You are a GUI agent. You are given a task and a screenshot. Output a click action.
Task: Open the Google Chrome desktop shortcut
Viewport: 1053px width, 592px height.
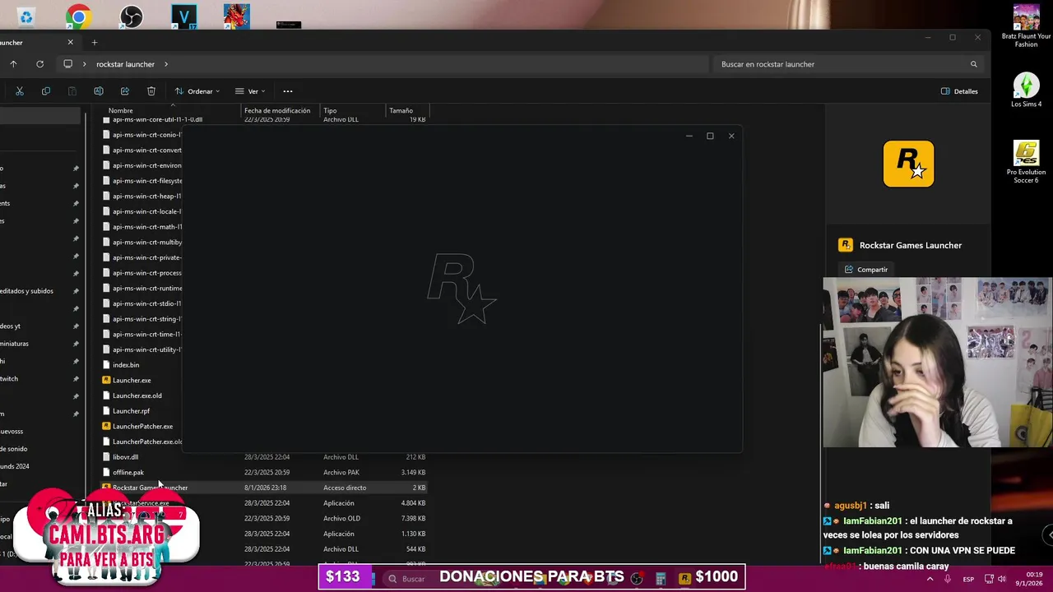click(x=79, y=16)
